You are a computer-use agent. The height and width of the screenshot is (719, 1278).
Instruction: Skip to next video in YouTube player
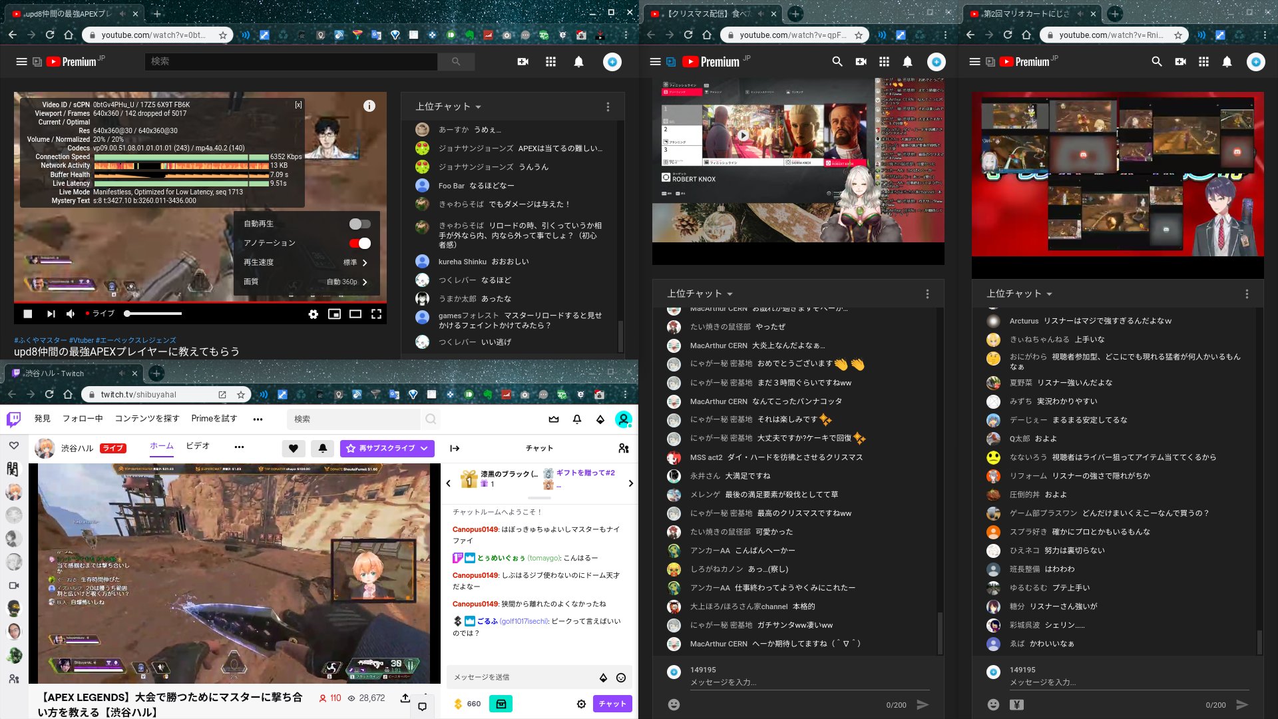[x=51, y=314]
